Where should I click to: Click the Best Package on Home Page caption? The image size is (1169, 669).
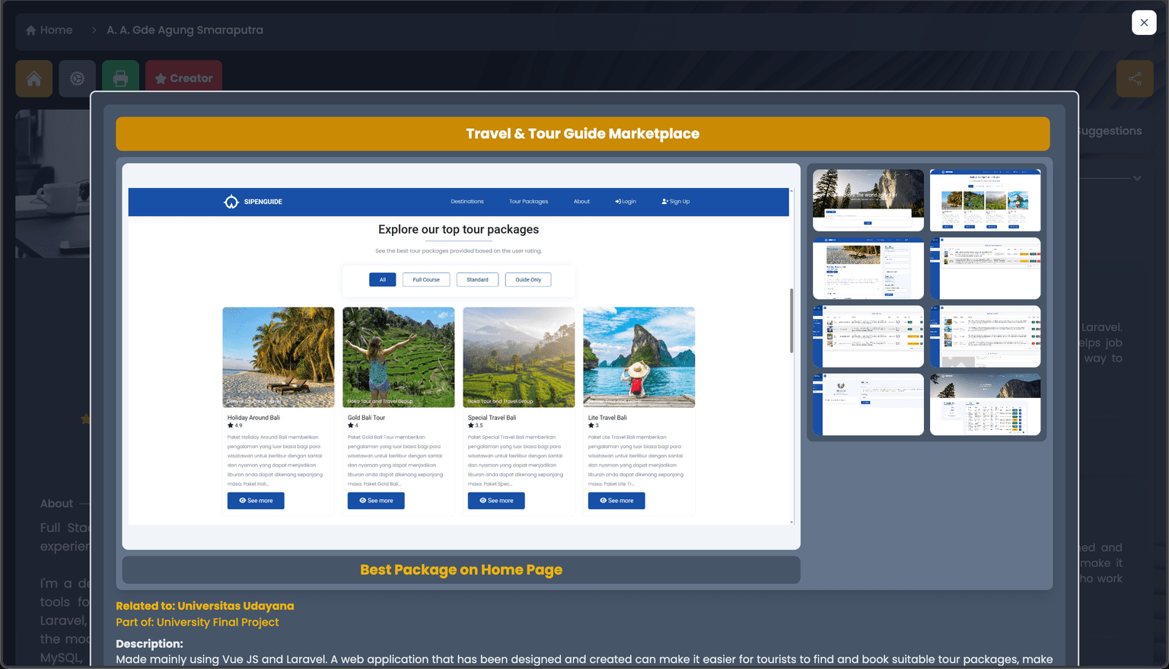click(460, 570)
